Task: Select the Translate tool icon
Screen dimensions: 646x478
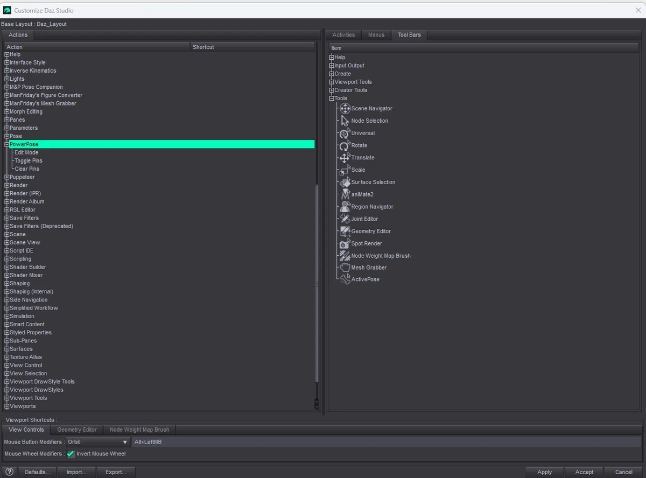Action: point(345,158)
